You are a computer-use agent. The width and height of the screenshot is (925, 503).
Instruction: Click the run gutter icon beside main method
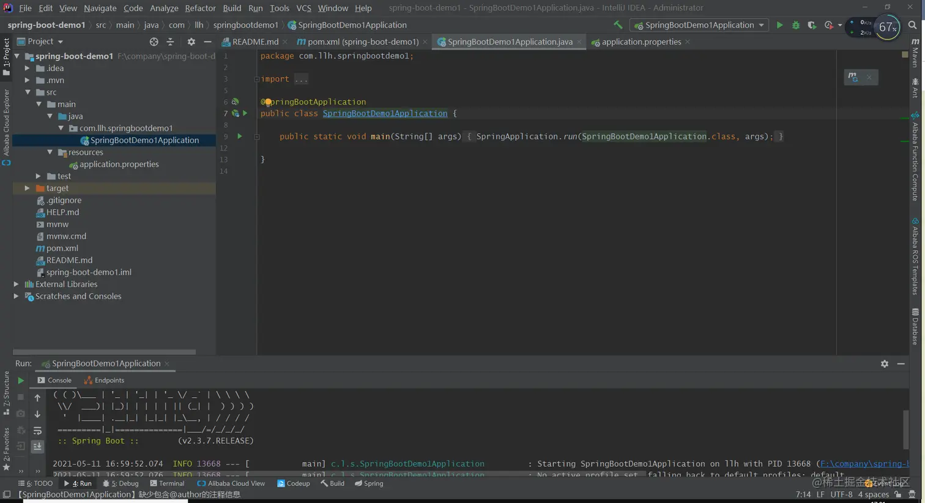pyautogui.click(x=240, y=136)
